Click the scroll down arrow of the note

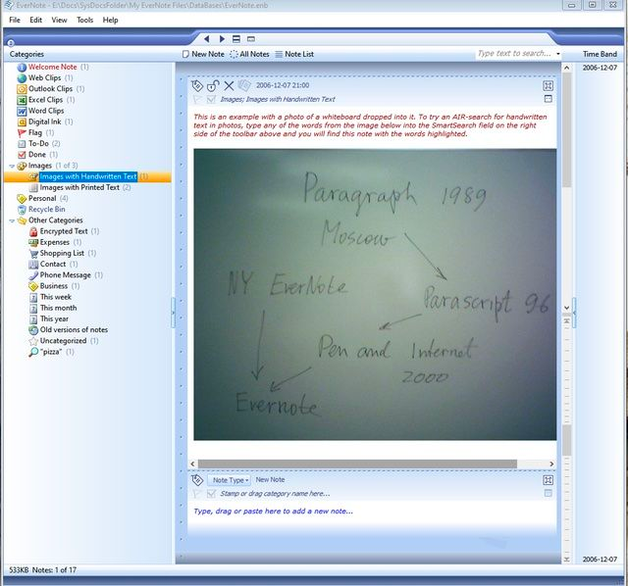566,308
